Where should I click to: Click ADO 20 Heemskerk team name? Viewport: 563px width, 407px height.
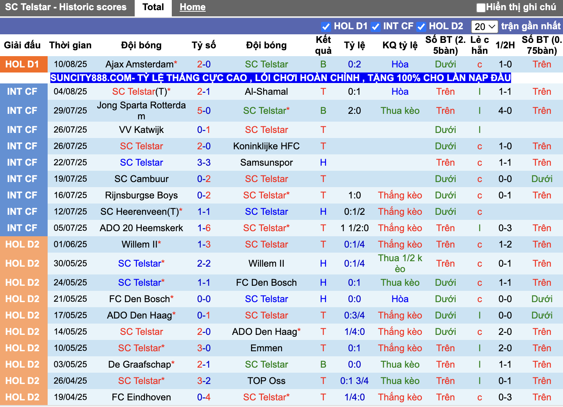click(x=141, y=228)
